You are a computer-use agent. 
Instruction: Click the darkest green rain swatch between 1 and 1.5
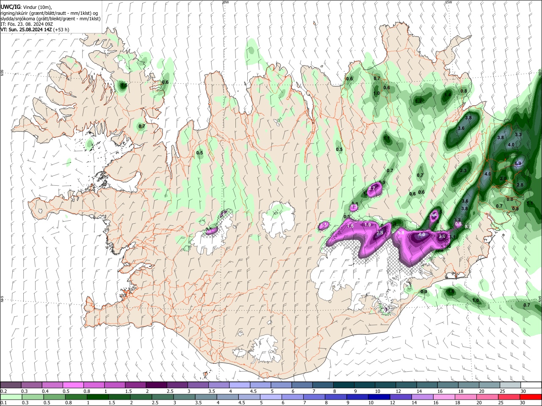[98, 397]
